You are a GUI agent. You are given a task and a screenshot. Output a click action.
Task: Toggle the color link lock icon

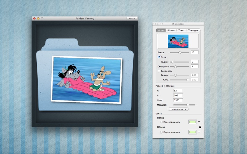point(200,127)
